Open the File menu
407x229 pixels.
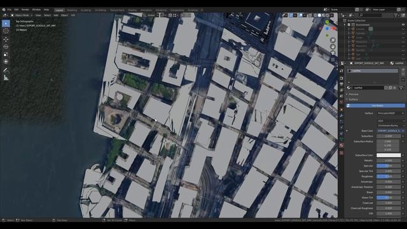tap(10, 10)
